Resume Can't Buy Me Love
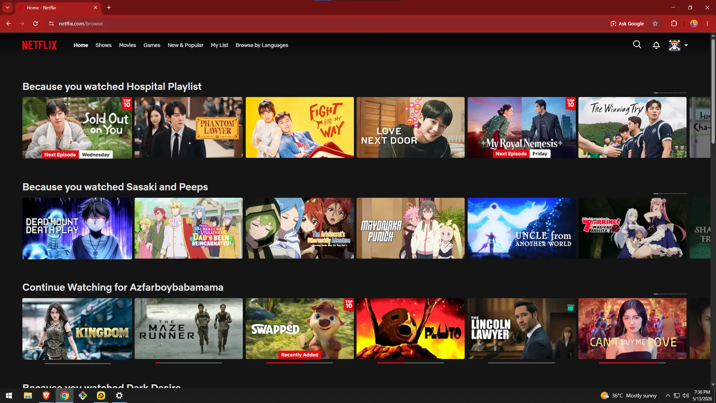The image size is (716, 403). (x=632, y=329)
